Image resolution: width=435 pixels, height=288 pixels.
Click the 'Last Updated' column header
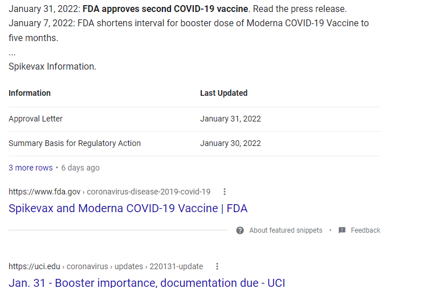[x=223, y=93]
